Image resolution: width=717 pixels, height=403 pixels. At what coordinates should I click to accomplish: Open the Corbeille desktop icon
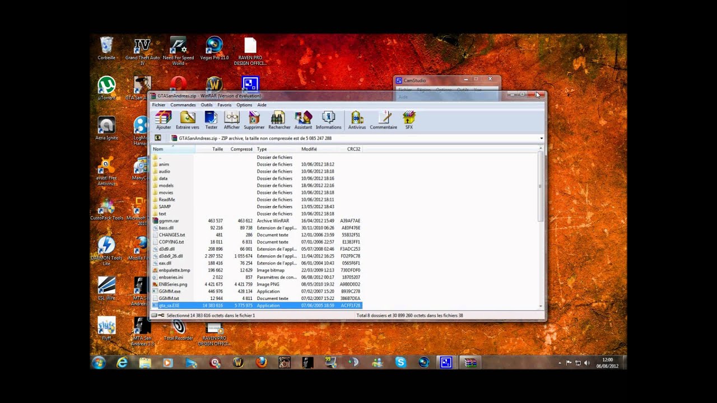coord(106,49)
